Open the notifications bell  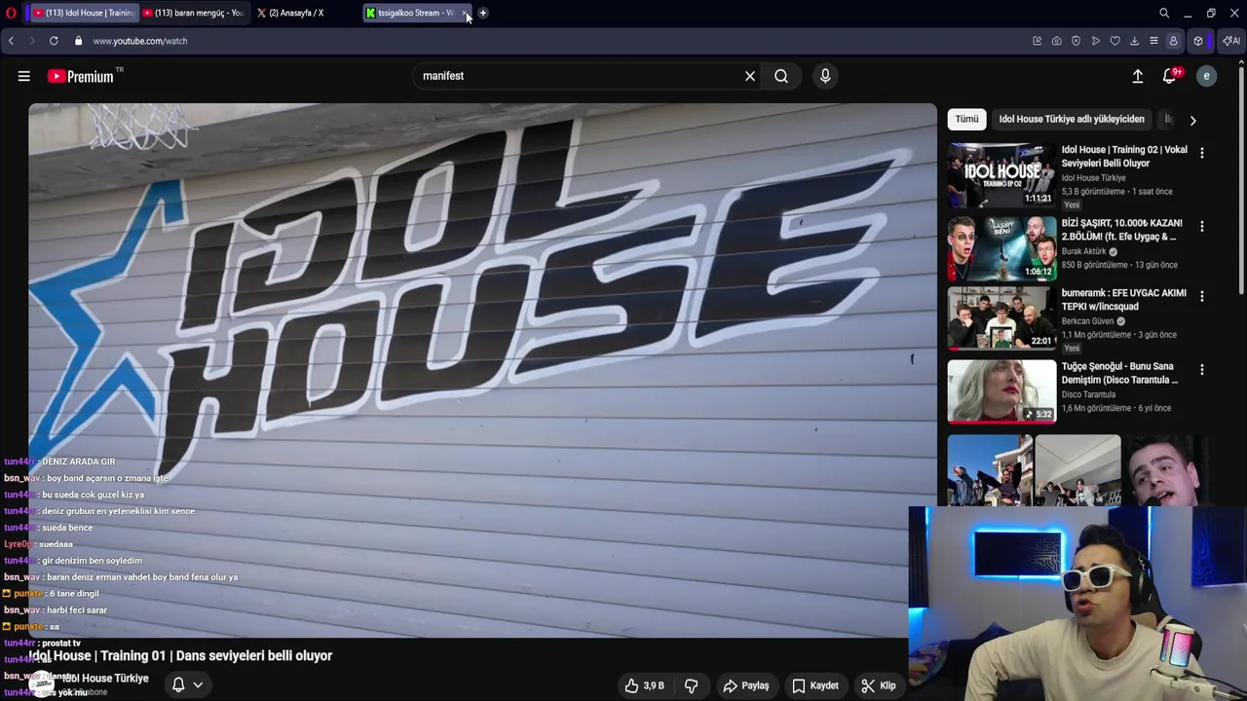(x=1171, y=76)
